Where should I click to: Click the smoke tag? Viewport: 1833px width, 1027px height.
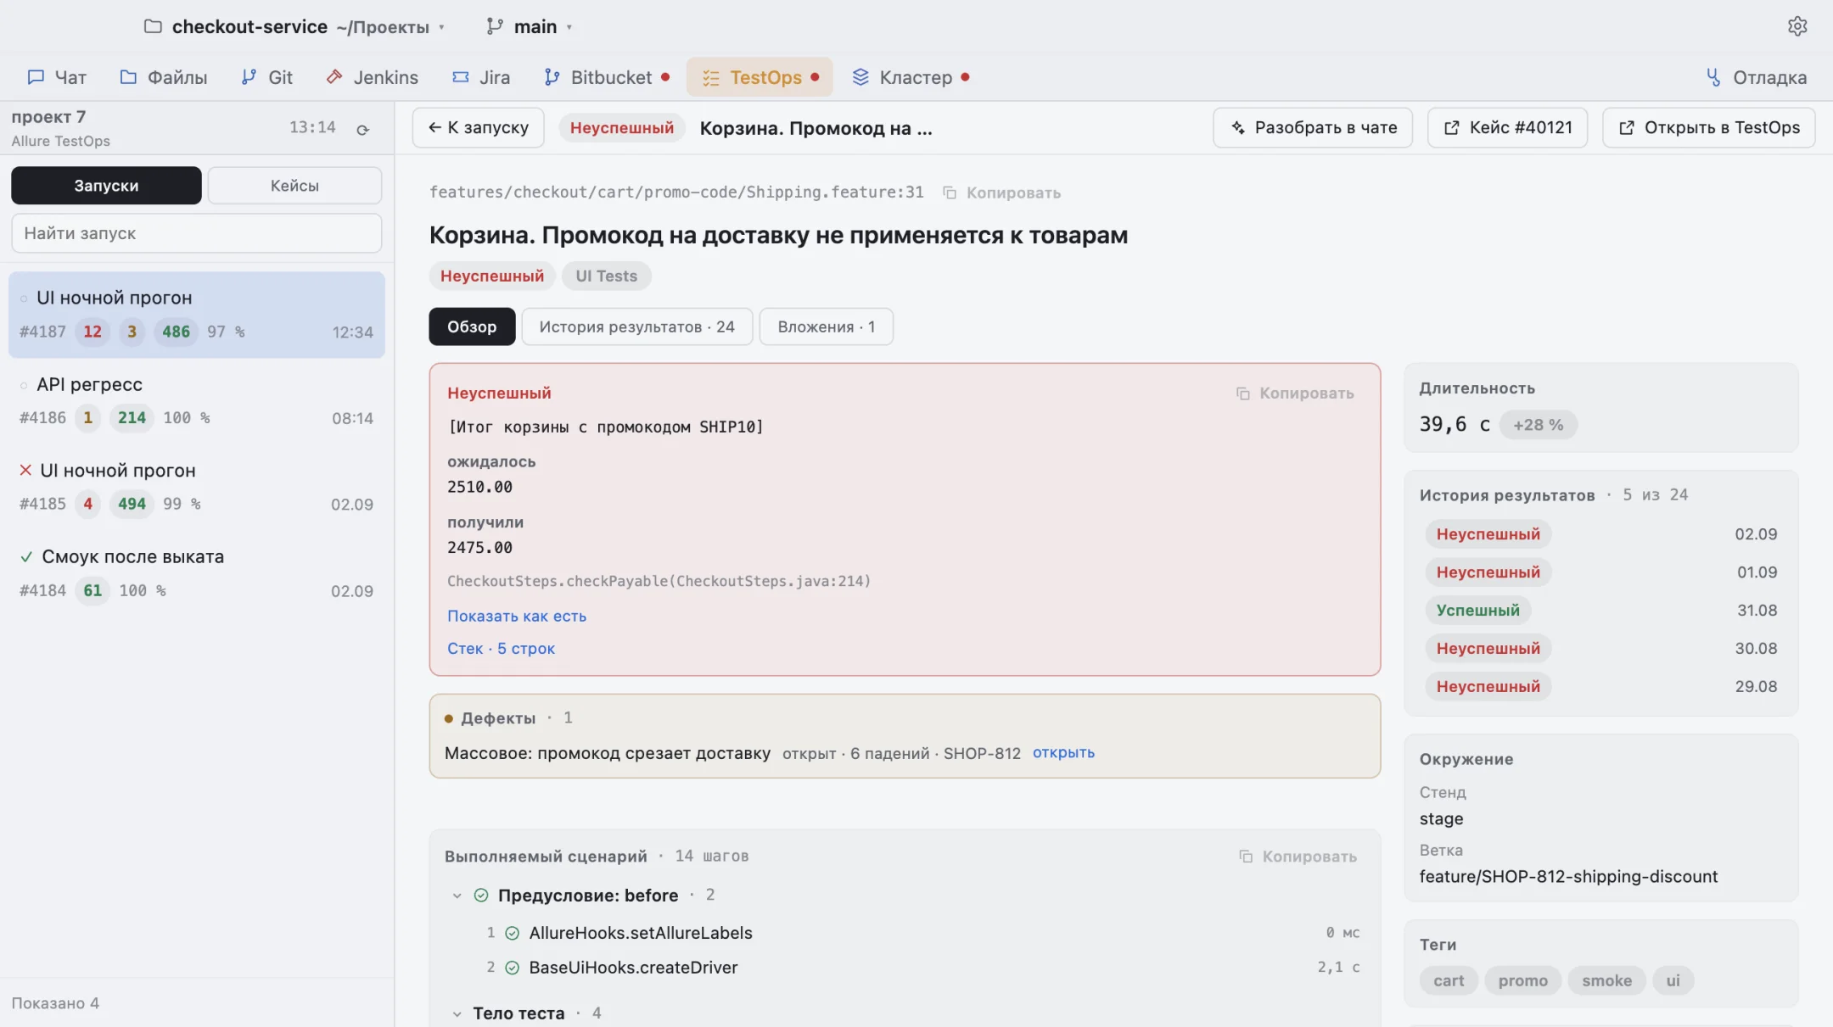pyautogui.click(x=1606, y=980)
